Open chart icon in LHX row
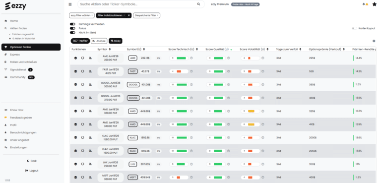Viewport: 381px width, 183px height. coord(90,164)
